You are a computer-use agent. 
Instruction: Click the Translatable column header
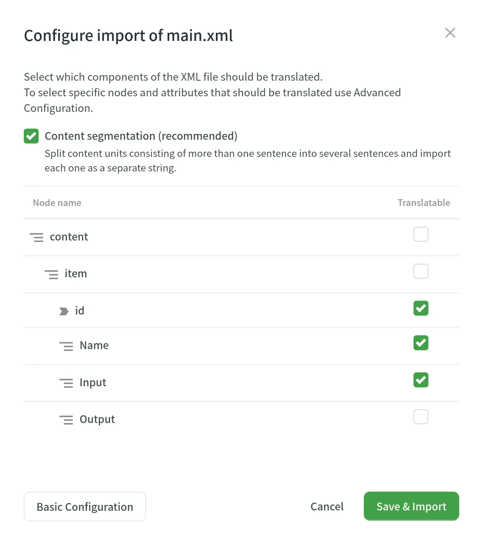click(423, 203)
